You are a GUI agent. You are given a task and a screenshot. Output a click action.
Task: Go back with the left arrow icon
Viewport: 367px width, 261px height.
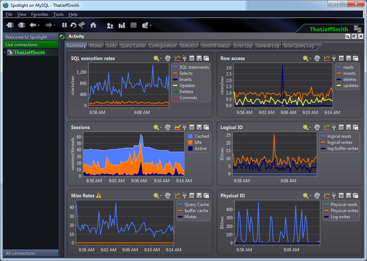click(x=33, y=25)
